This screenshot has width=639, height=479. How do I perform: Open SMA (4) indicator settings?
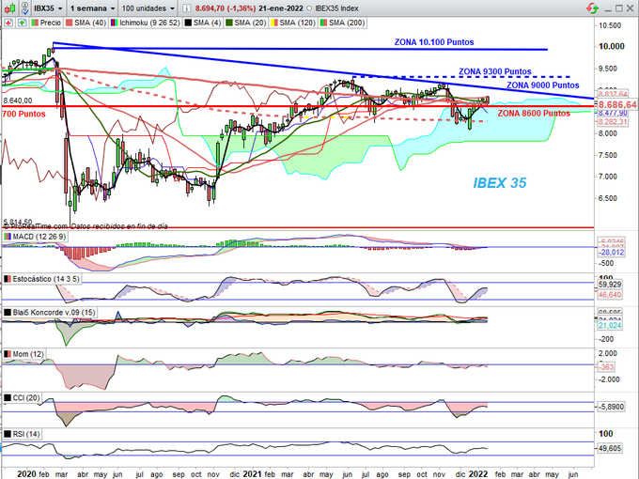tap(203, 23)
